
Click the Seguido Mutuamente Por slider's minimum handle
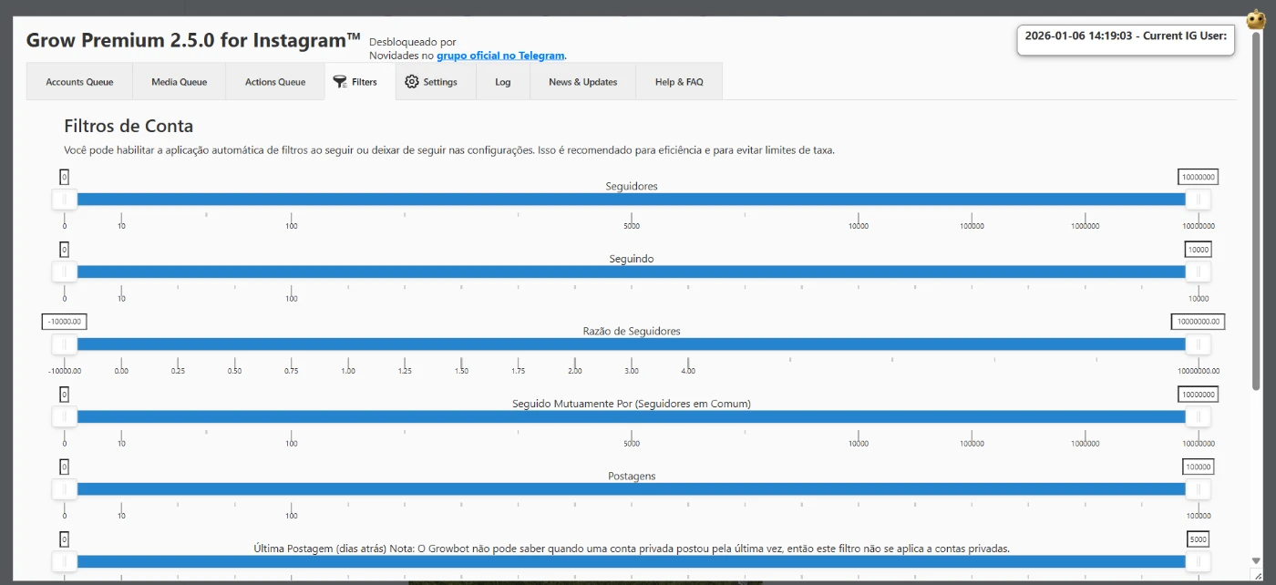click(65, 417)
